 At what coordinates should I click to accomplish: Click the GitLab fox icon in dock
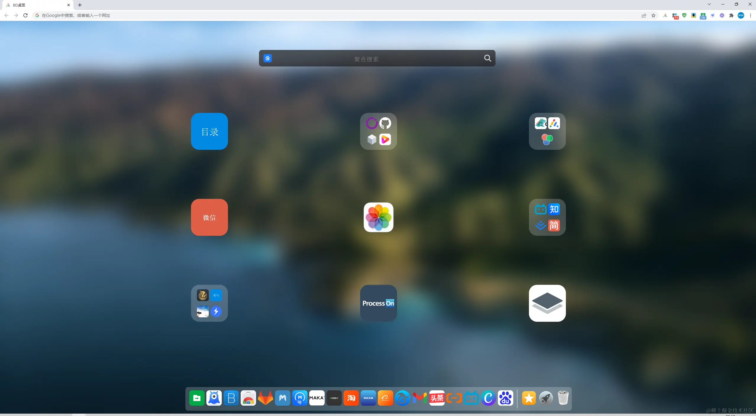pyautogui.click(x=265, y=398)
